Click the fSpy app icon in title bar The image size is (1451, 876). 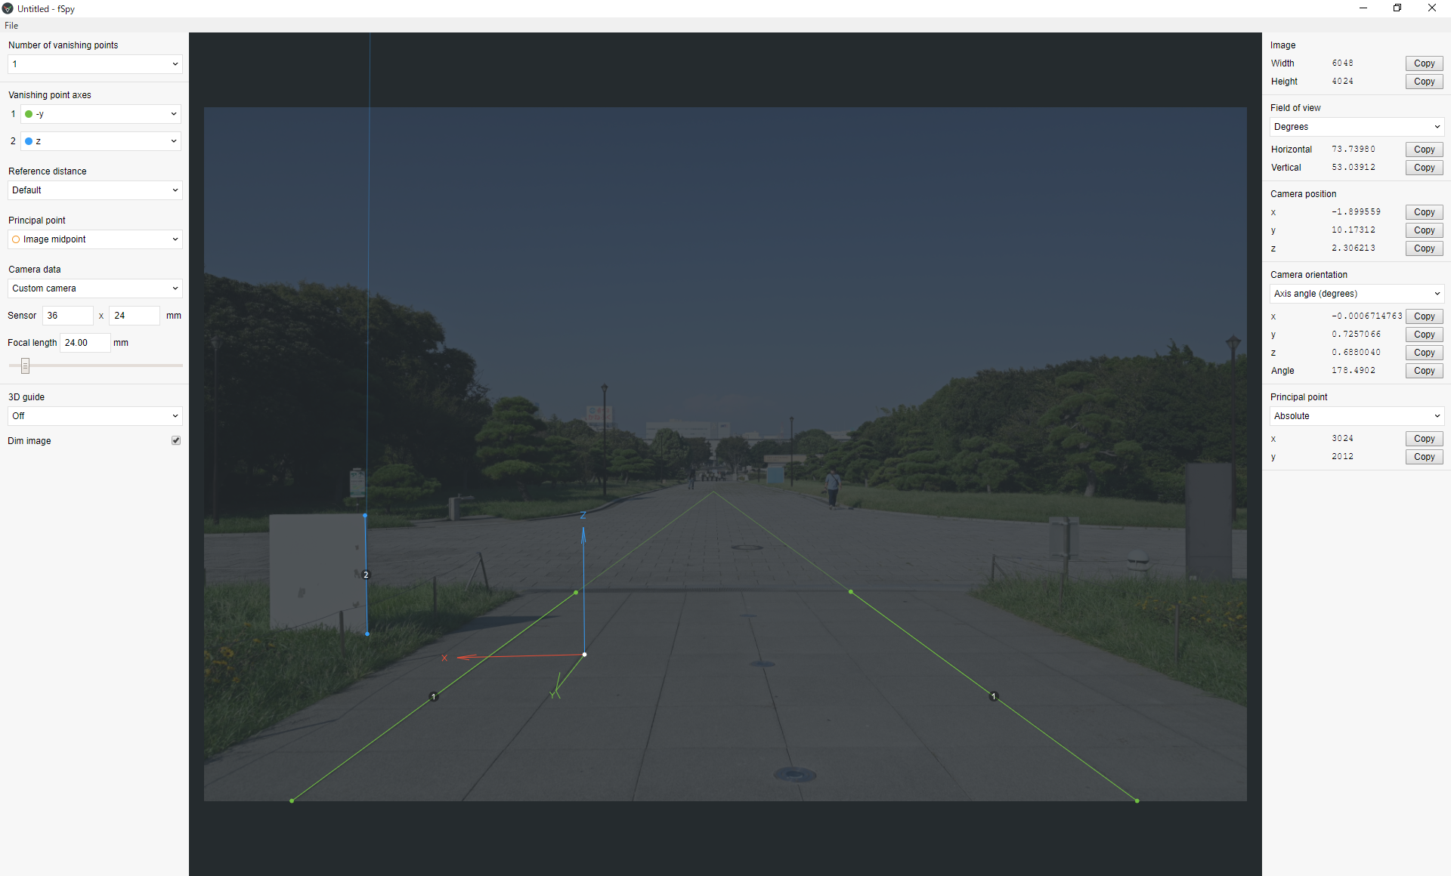click(x=8, y=8)
